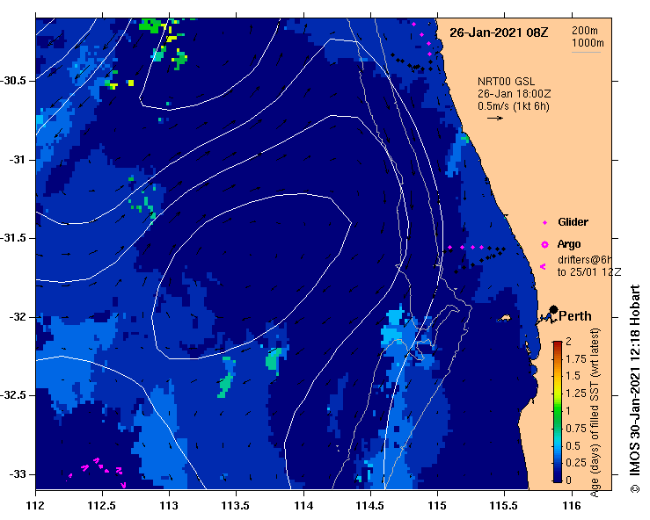Click the 26-Jan-2021 08Z date title

point(499,32)
